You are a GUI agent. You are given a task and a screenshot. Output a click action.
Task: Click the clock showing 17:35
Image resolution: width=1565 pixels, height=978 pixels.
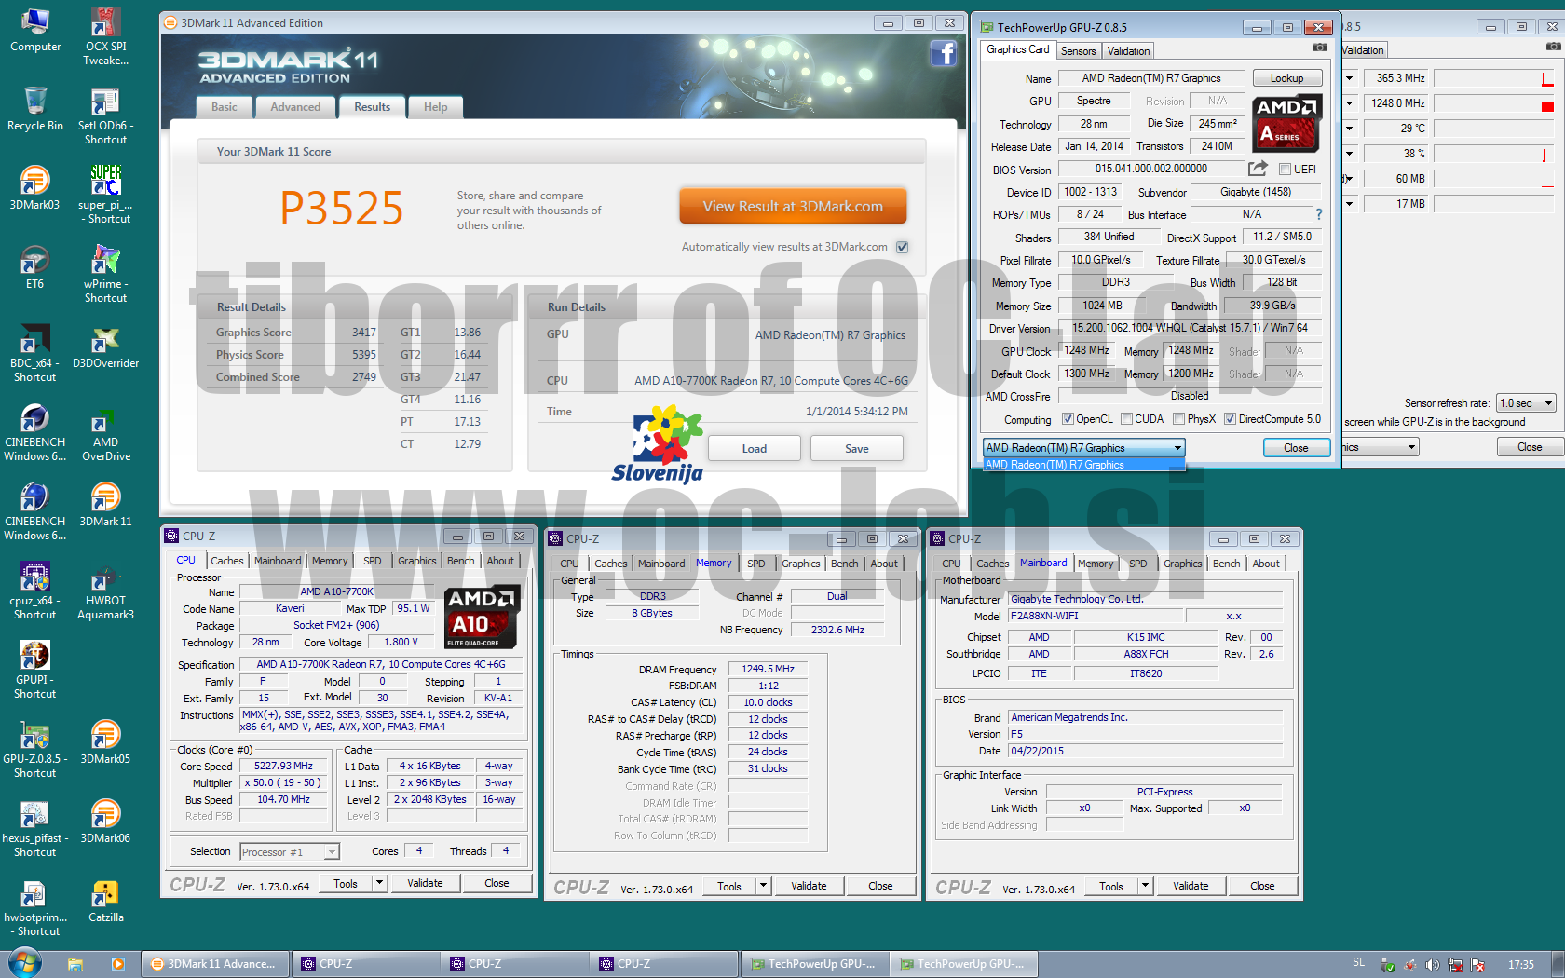click(1520, 964)
